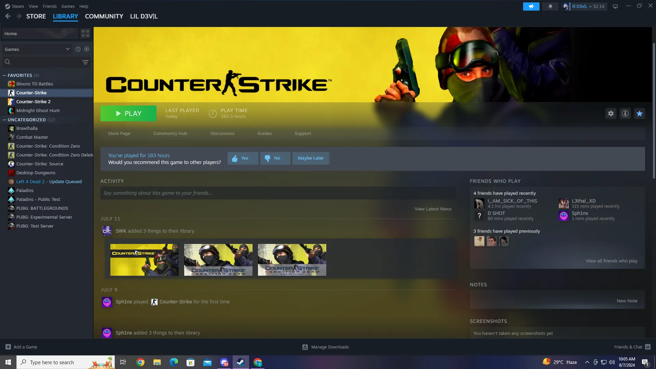Open advanced filters icon in search
The image size is (656, 369).
[x=85, y=62]
